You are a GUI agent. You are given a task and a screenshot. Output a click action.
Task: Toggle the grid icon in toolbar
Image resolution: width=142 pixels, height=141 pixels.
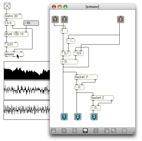click(x=124, y=131)
